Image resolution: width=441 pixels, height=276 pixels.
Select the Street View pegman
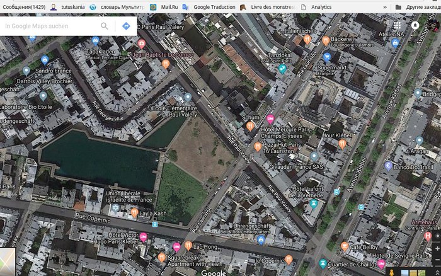(391, 272)
